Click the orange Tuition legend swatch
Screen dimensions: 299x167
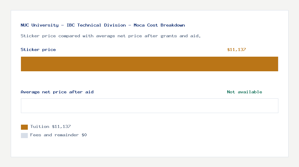(24, 127)
